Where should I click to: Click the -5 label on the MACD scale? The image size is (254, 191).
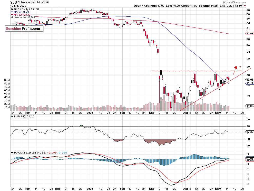[248, 184]
